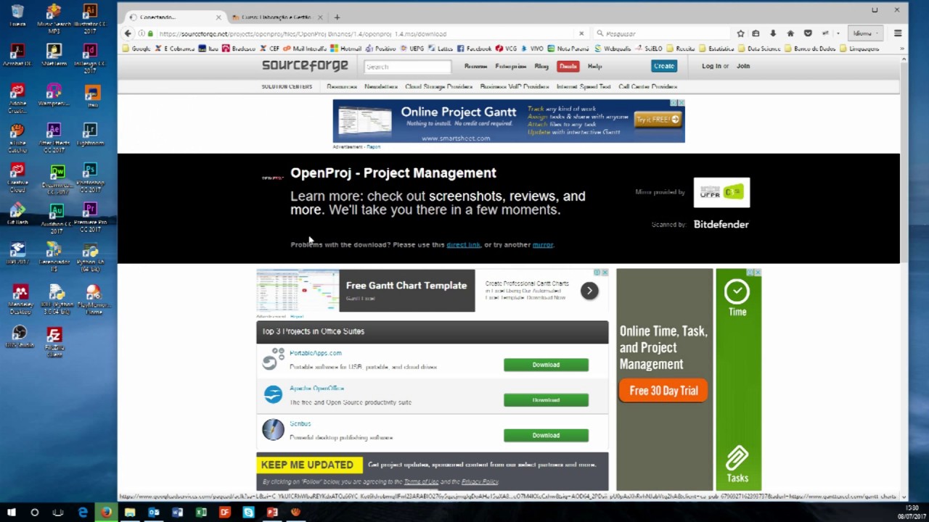
Task: Open the Google bookmark
Action: point(136,49)
